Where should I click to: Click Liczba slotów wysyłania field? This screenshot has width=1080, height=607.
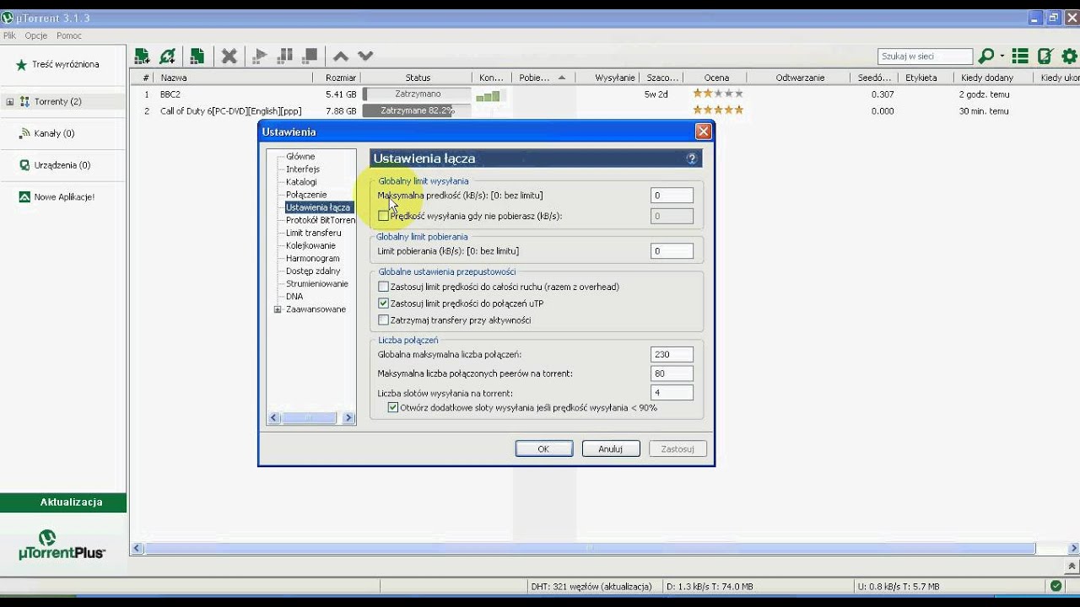pos(672,393)
